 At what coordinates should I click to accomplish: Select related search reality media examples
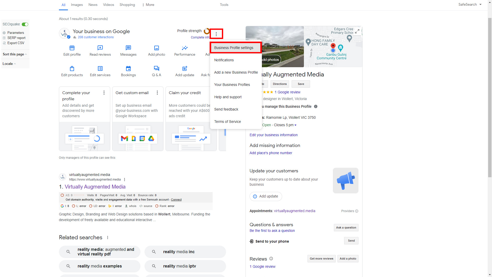click(x=99, y=266)
